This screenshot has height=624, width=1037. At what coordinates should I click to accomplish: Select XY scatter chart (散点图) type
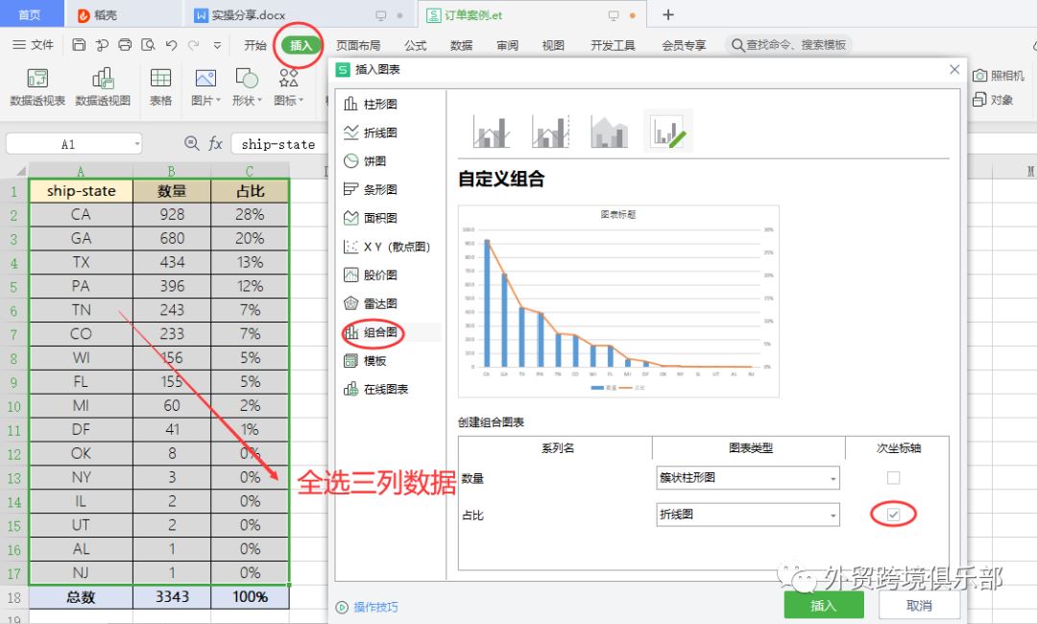click(x=387, y=247)
